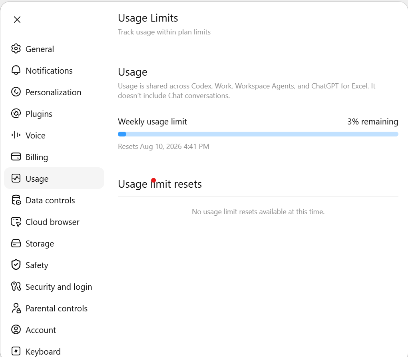408x357 pixels.
Task: Switch to the Usage settings tab
Action: [x=54, y=178]
